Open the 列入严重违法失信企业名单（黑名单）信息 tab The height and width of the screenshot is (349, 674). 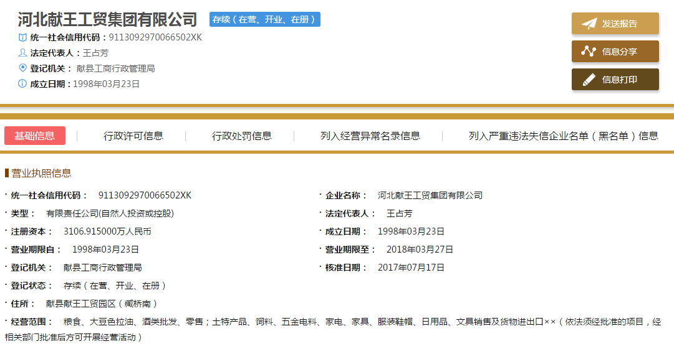point(563,136)
